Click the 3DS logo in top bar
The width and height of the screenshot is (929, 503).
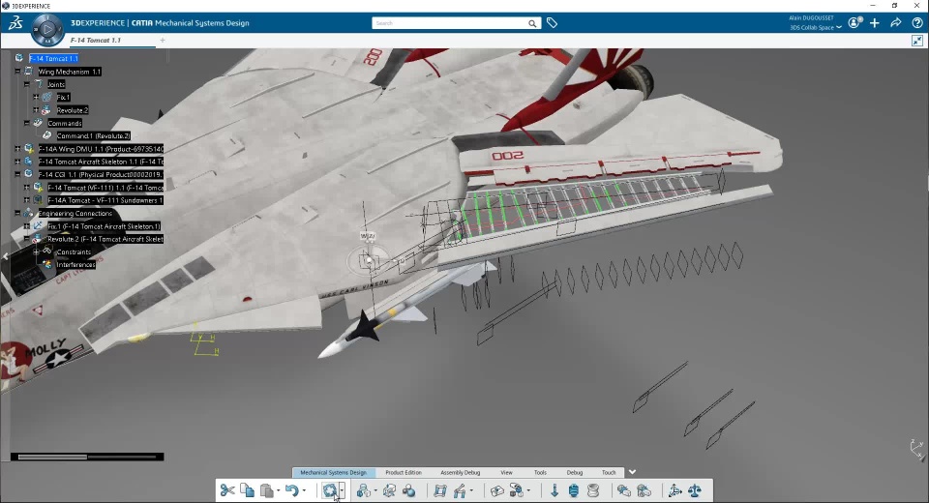coord(15,23)
